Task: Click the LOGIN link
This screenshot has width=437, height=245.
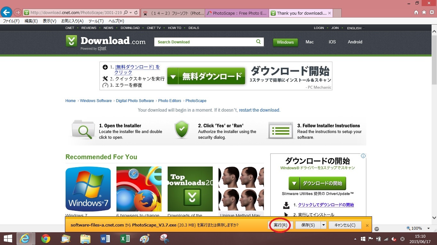Action: (x=319, y=28)
